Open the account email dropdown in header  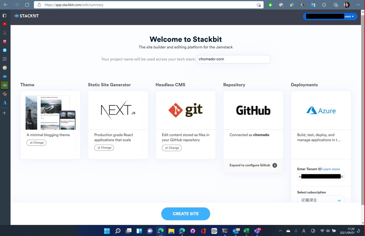click(x=330, y=16)
